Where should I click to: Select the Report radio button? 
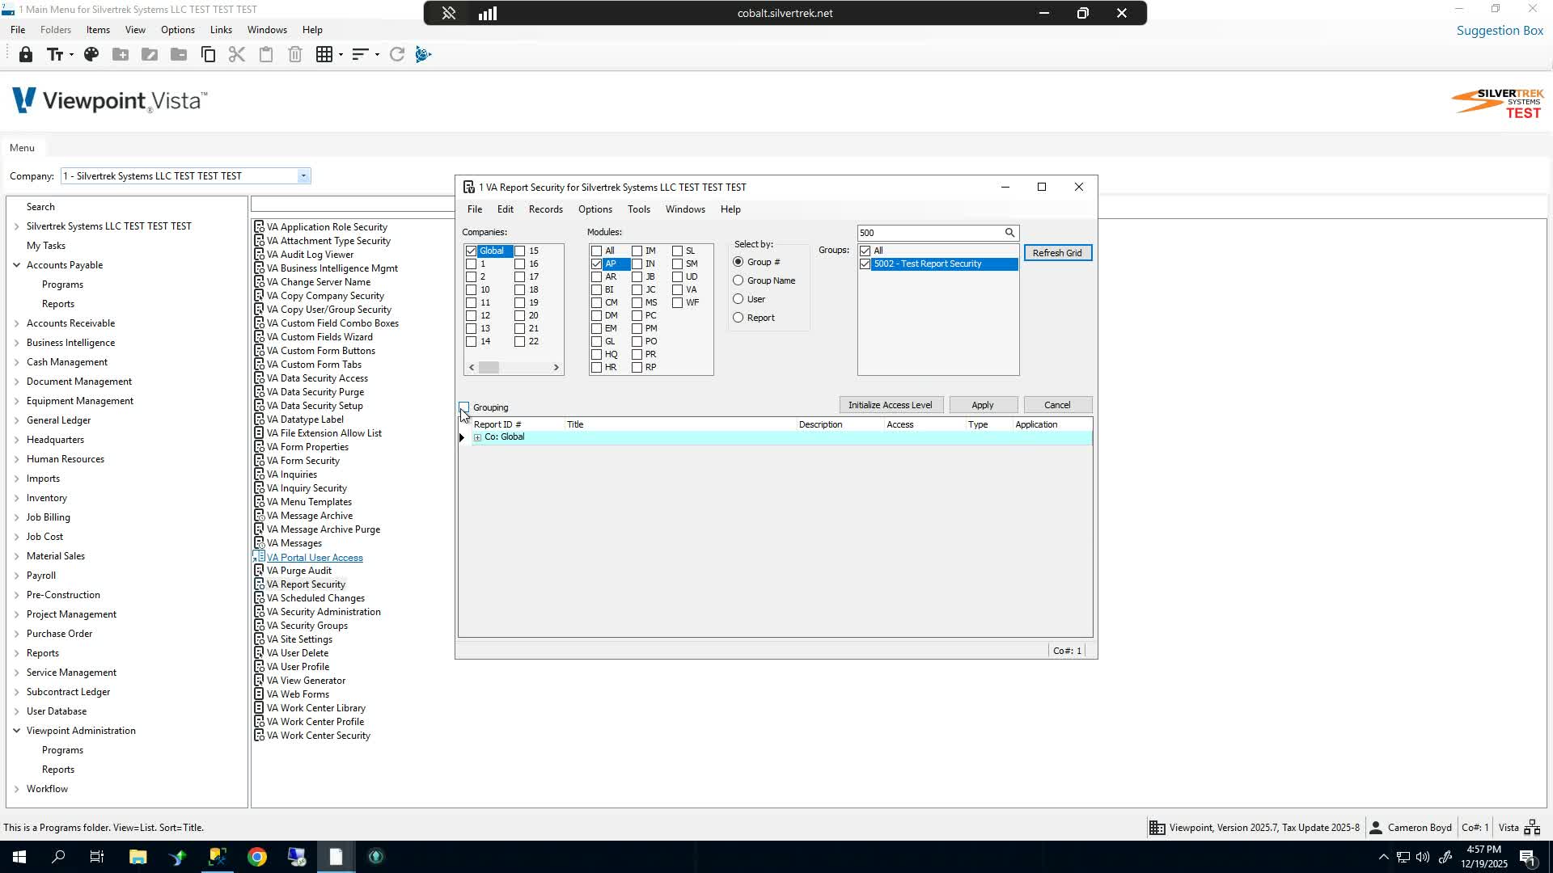click(x=738, y=318)
